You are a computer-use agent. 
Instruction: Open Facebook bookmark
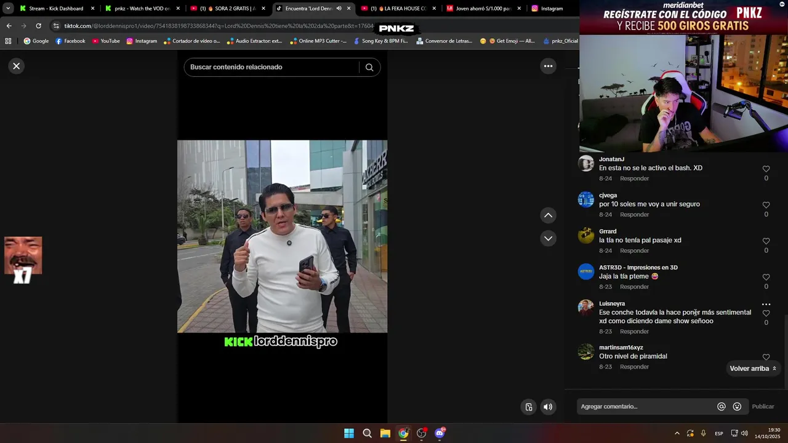(70, 41)
